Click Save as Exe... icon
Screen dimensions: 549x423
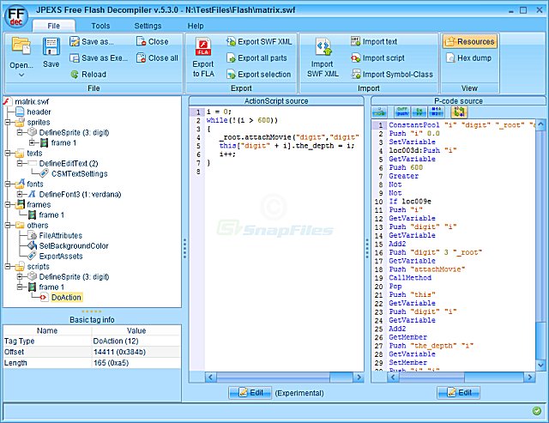point(75,58)
